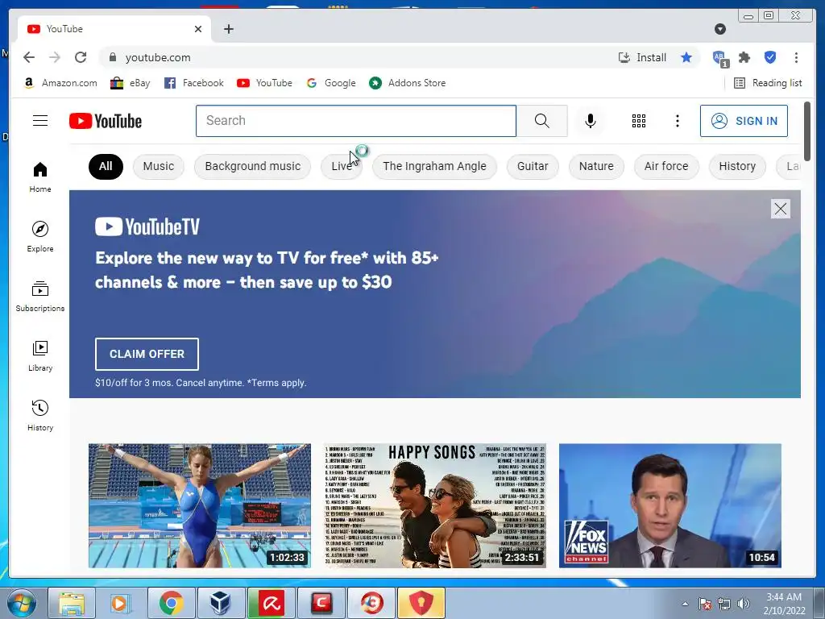Open the Reading list
This screenshot has height=619, width=825.
768,83
